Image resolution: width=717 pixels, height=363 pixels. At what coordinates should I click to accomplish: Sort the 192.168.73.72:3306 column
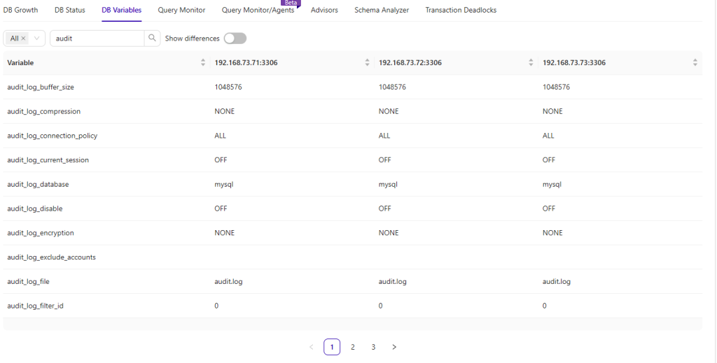click(x=531, y=63)
